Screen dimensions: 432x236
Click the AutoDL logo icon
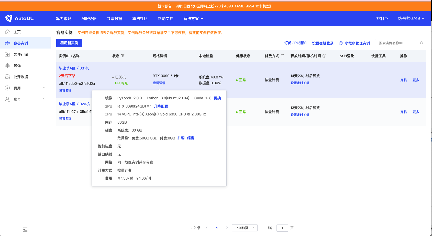tap(8, 18)
